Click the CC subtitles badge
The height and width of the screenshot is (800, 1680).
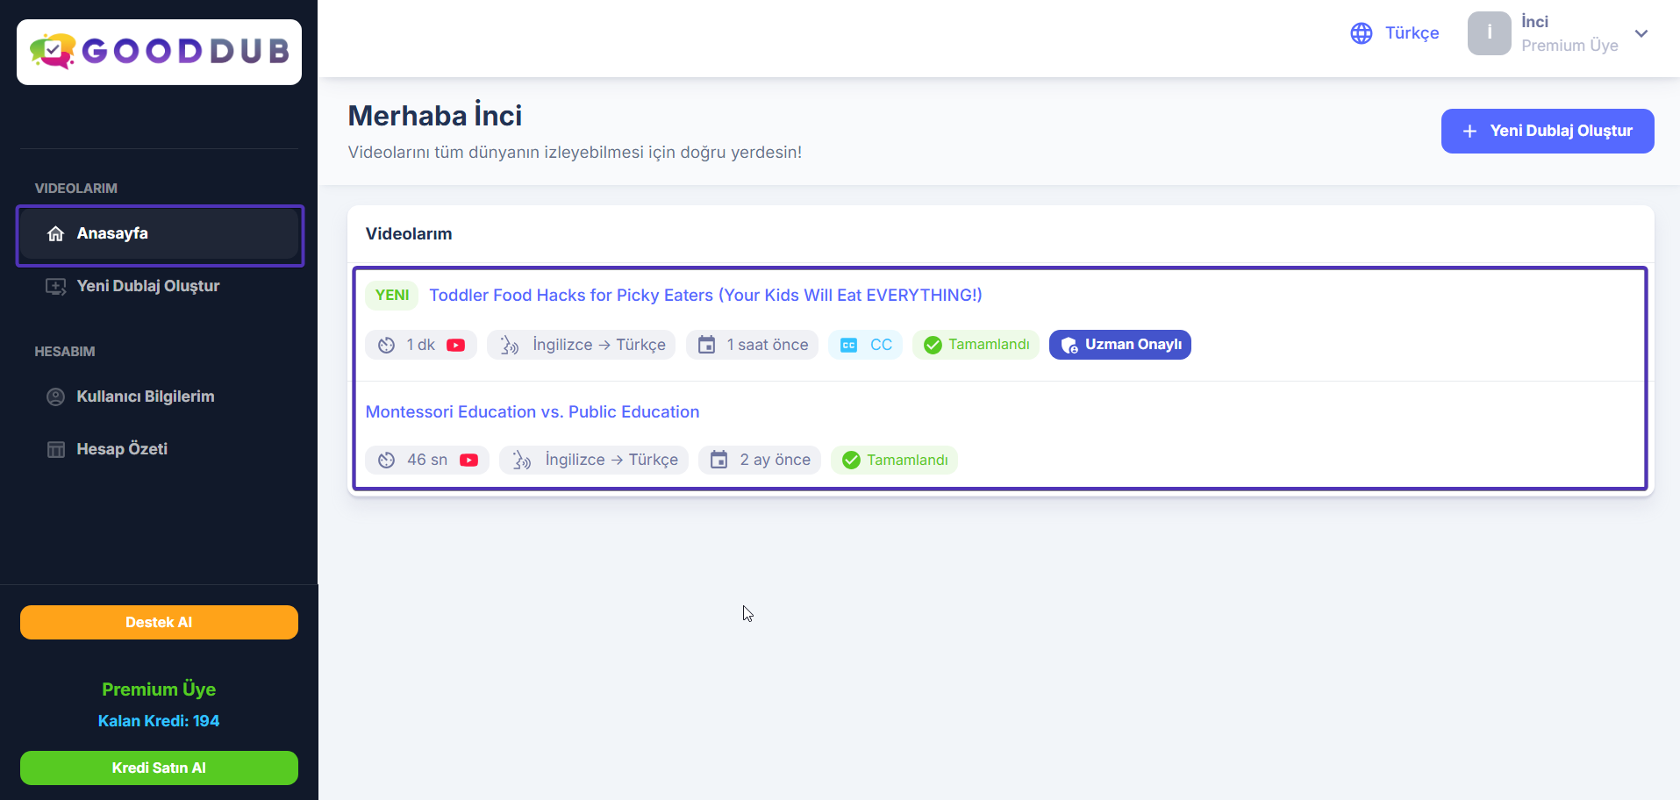point(865,346)
